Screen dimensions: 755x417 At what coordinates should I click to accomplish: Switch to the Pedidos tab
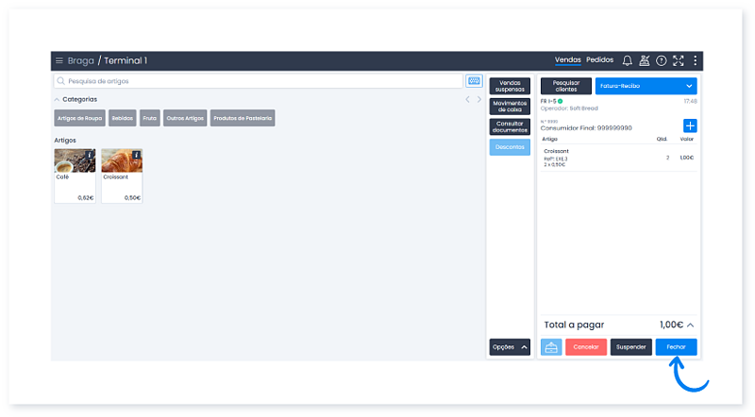[599, 60]
